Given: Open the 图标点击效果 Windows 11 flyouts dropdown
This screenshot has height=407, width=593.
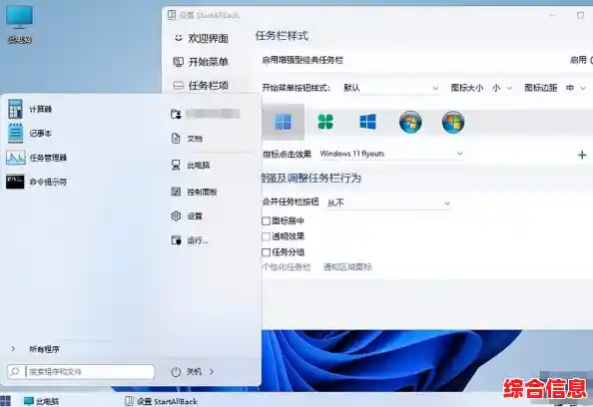Looking at the screenshot, I should coord(391,154).
